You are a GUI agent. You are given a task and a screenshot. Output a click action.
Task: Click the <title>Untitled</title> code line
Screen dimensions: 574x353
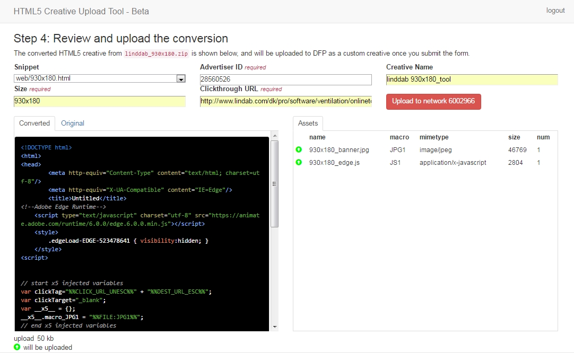click(x=87, y=198)
